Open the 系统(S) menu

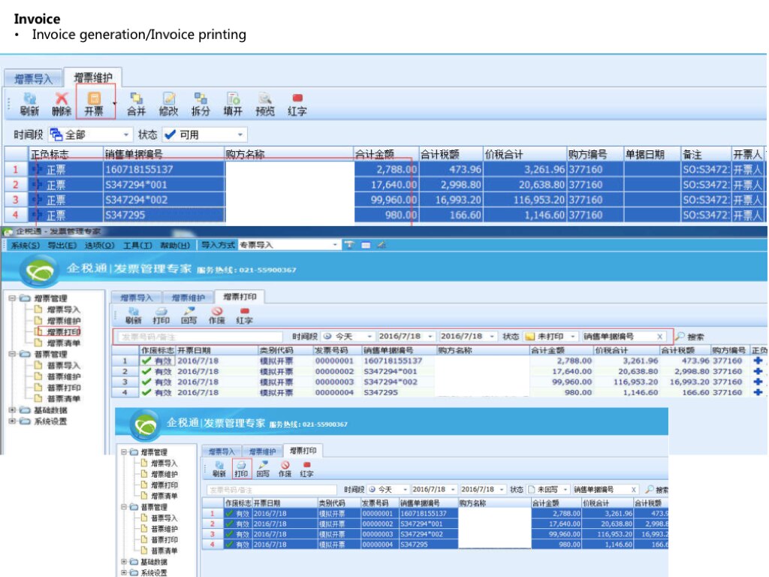tap(25, 245)
